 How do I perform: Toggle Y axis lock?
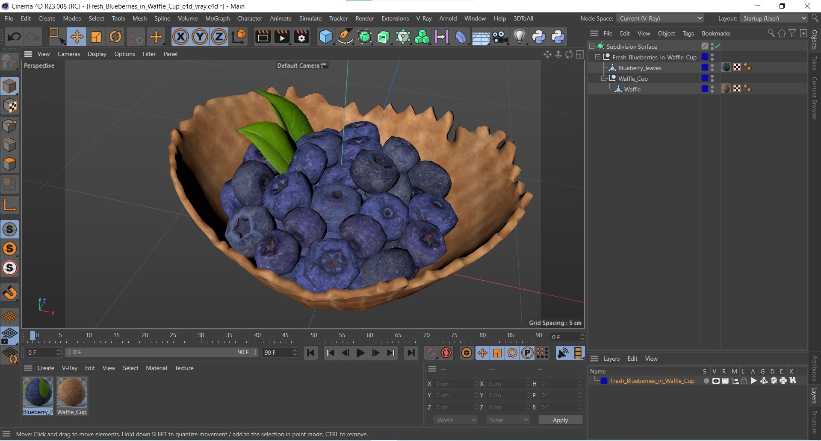[200, 37]
